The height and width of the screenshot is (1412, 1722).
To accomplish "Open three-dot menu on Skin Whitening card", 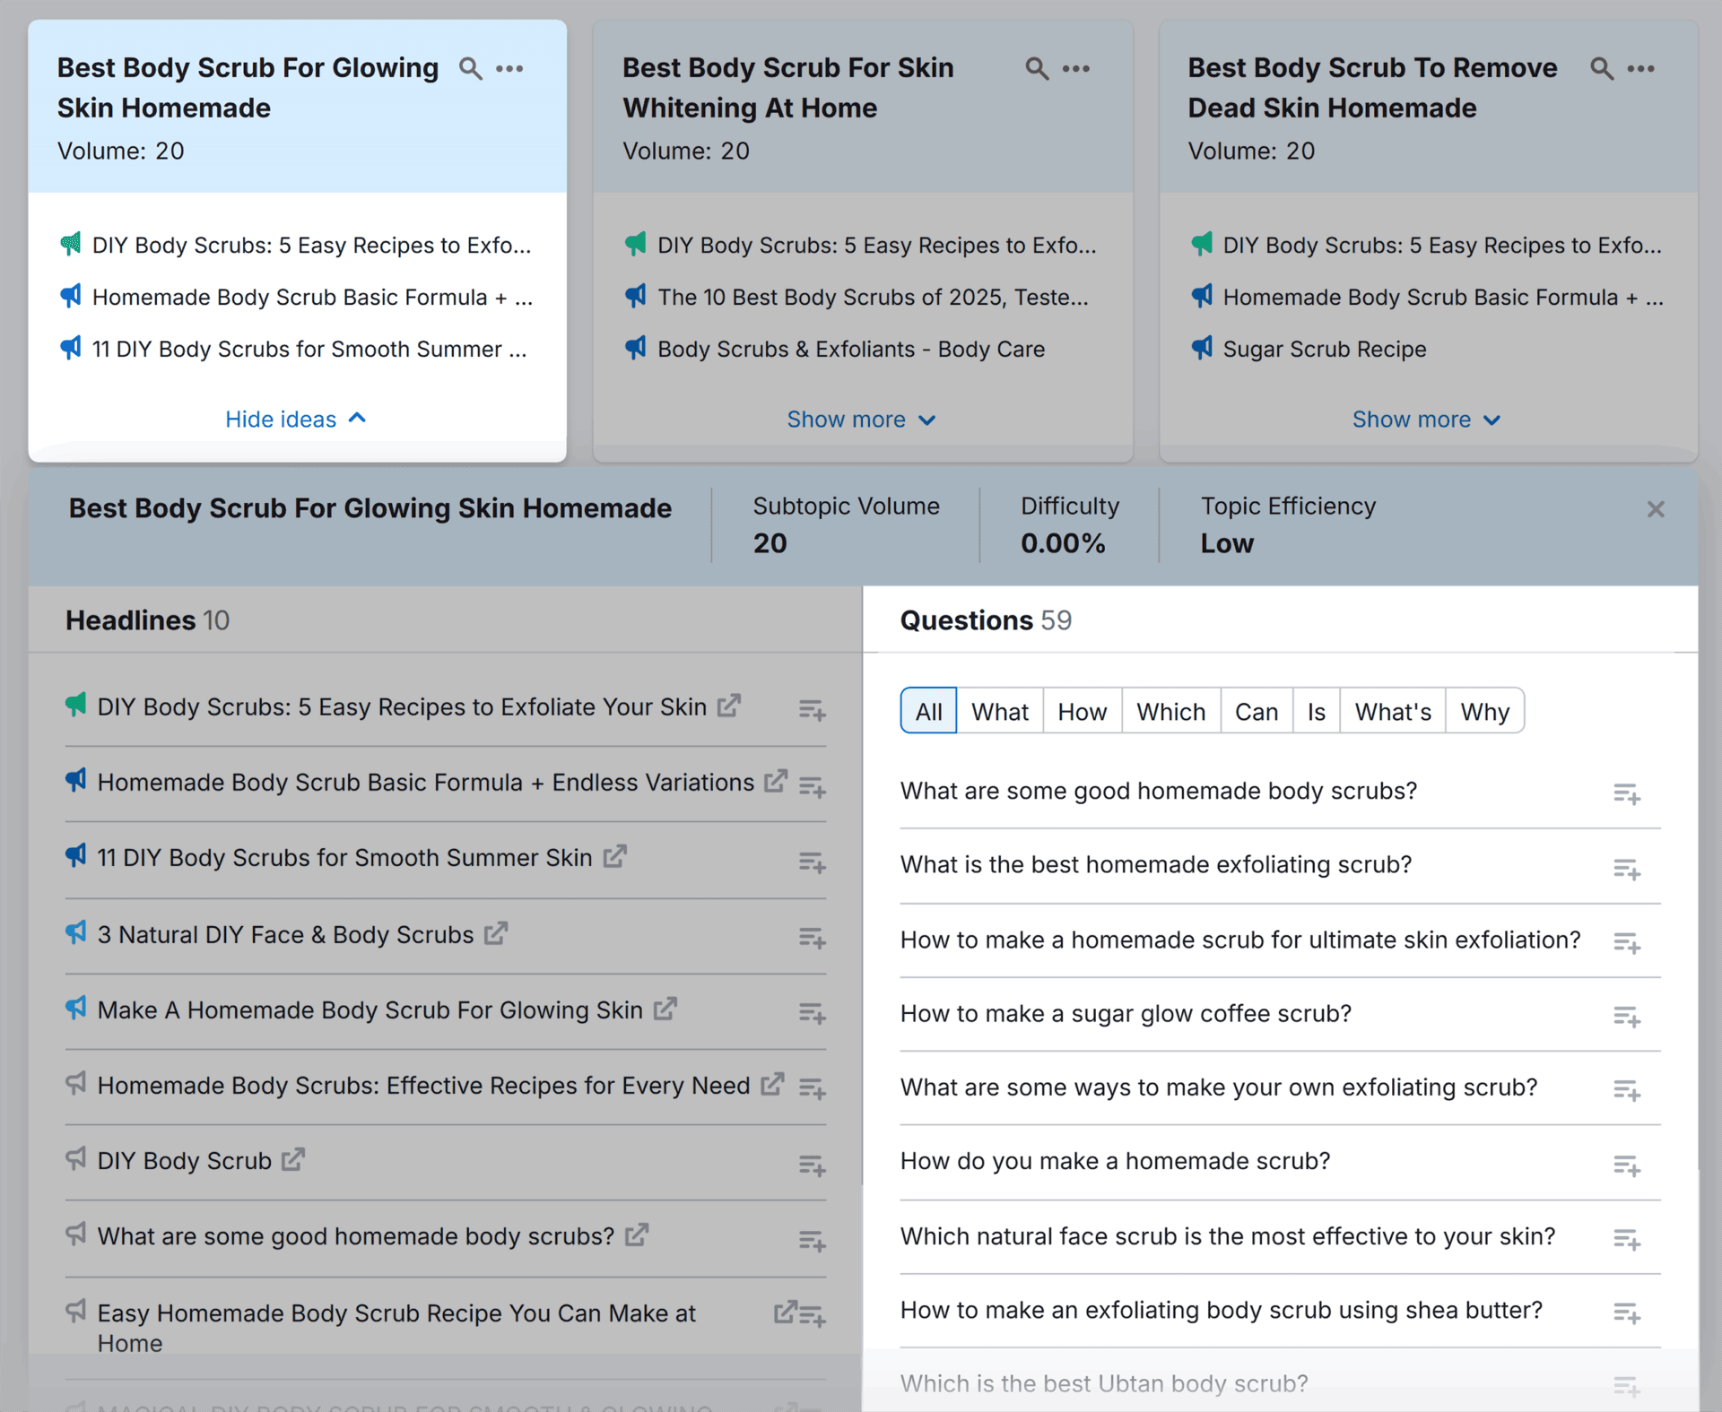I will point(1075,68).
